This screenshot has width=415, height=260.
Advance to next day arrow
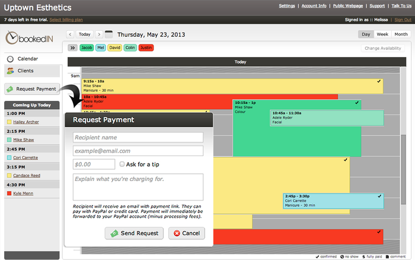pos(98,34)
